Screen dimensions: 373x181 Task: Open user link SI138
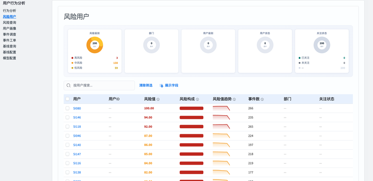[77, 173]
